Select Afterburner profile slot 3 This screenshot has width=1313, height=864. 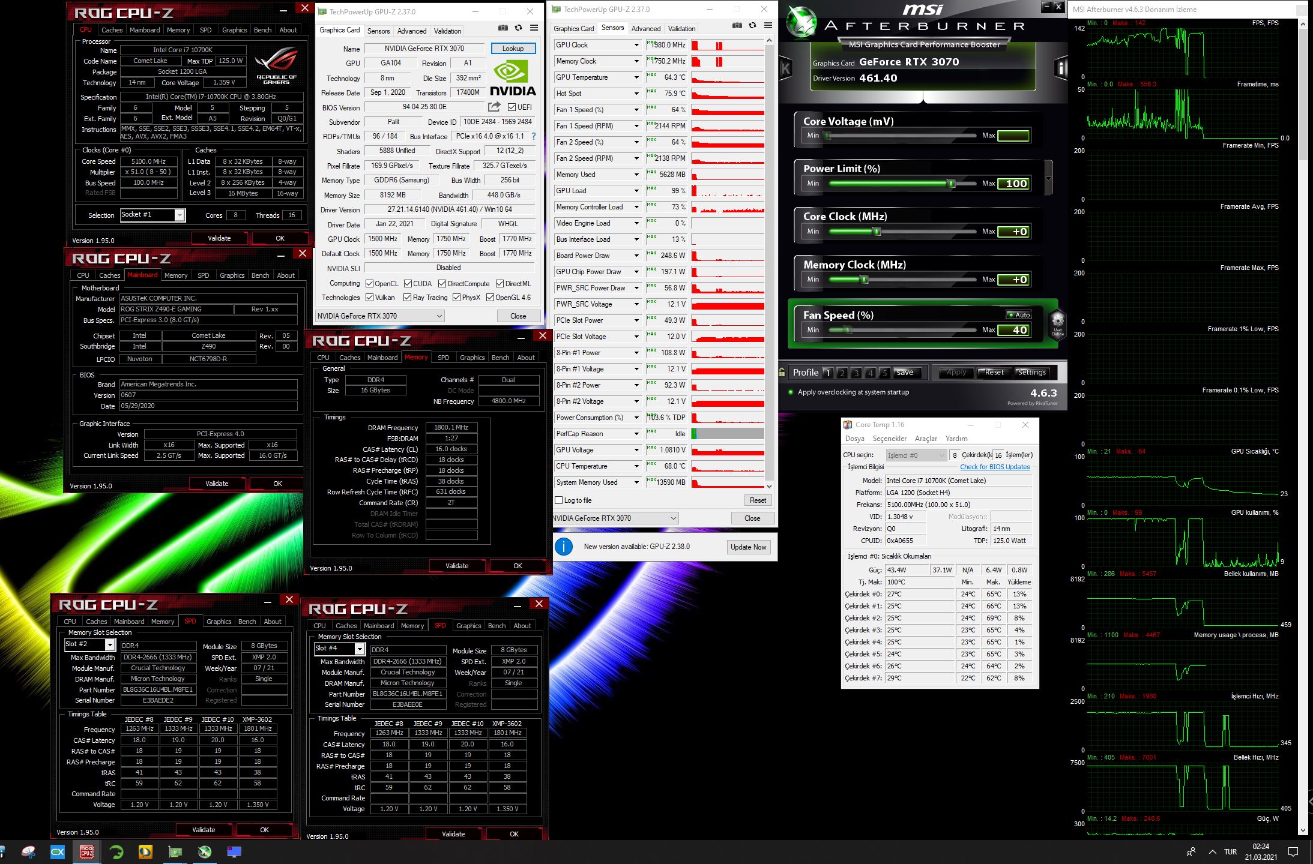[x=856, y=373]
